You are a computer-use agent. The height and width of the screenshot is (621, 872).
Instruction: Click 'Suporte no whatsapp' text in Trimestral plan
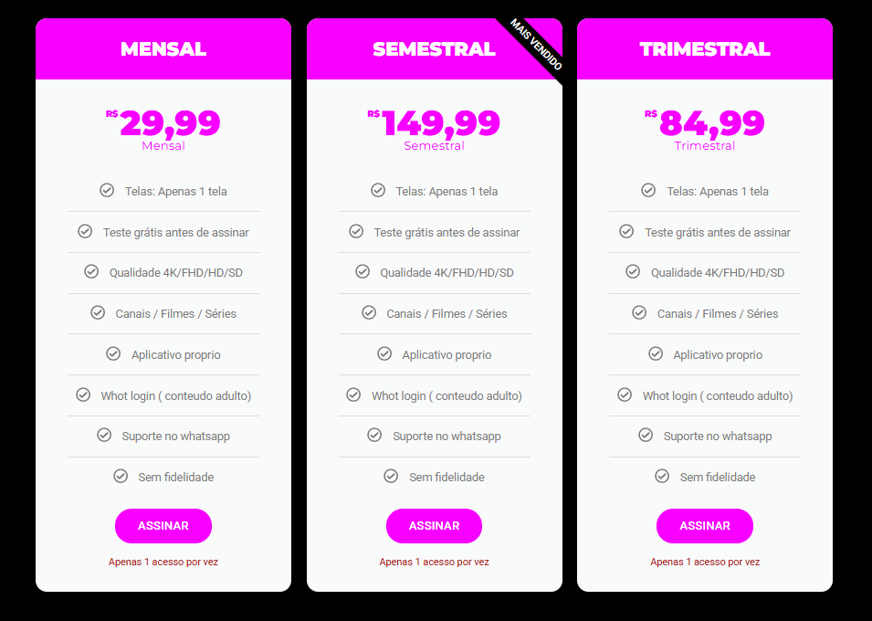pyautogui.click(x=718, y=437)
